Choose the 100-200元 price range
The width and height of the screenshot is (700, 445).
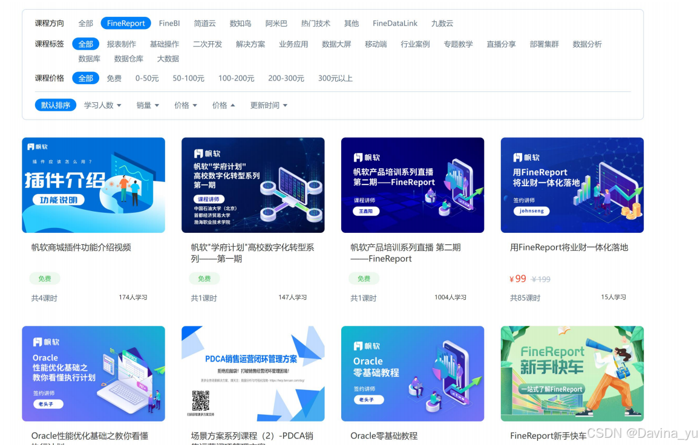click(236, 78)
